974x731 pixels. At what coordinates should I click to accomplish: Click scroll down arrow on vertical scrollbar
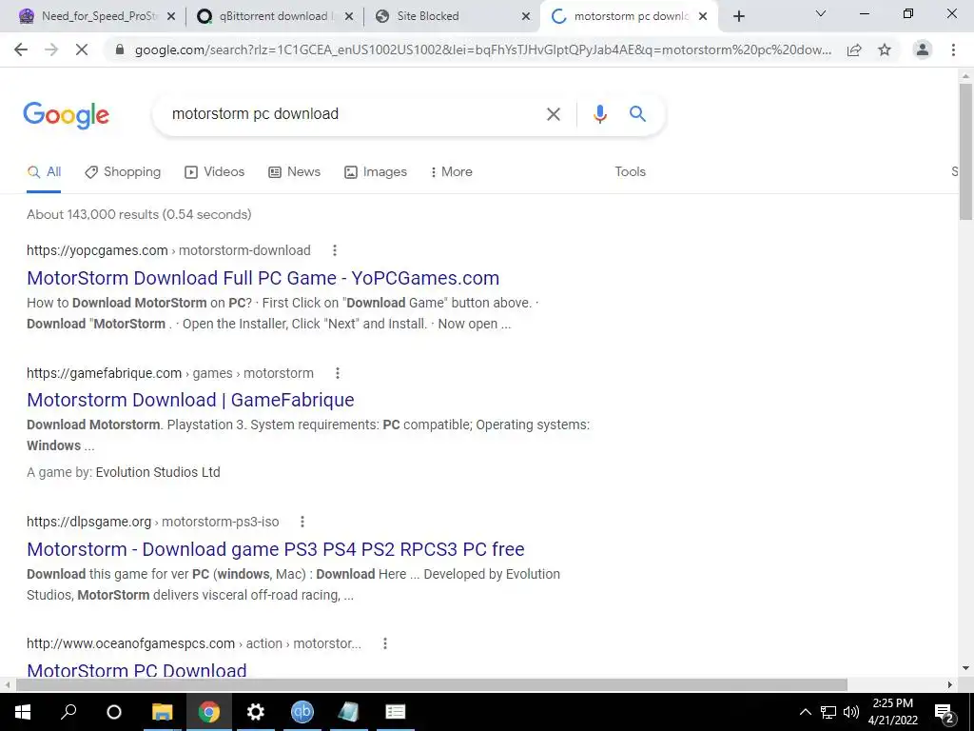(x=965, y=669)
